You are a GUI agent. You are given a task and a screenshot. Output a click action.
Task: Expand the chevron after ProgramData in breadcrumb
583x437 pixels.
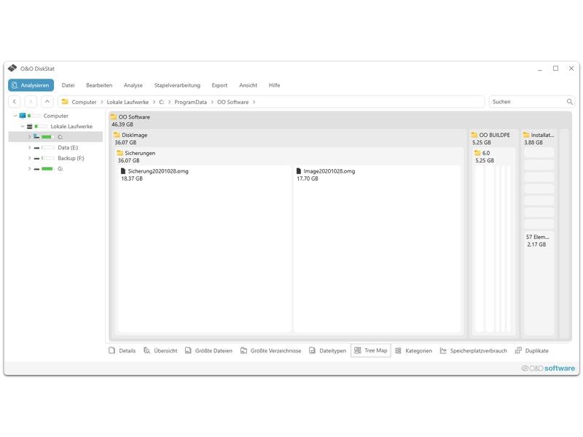point(212,102)
